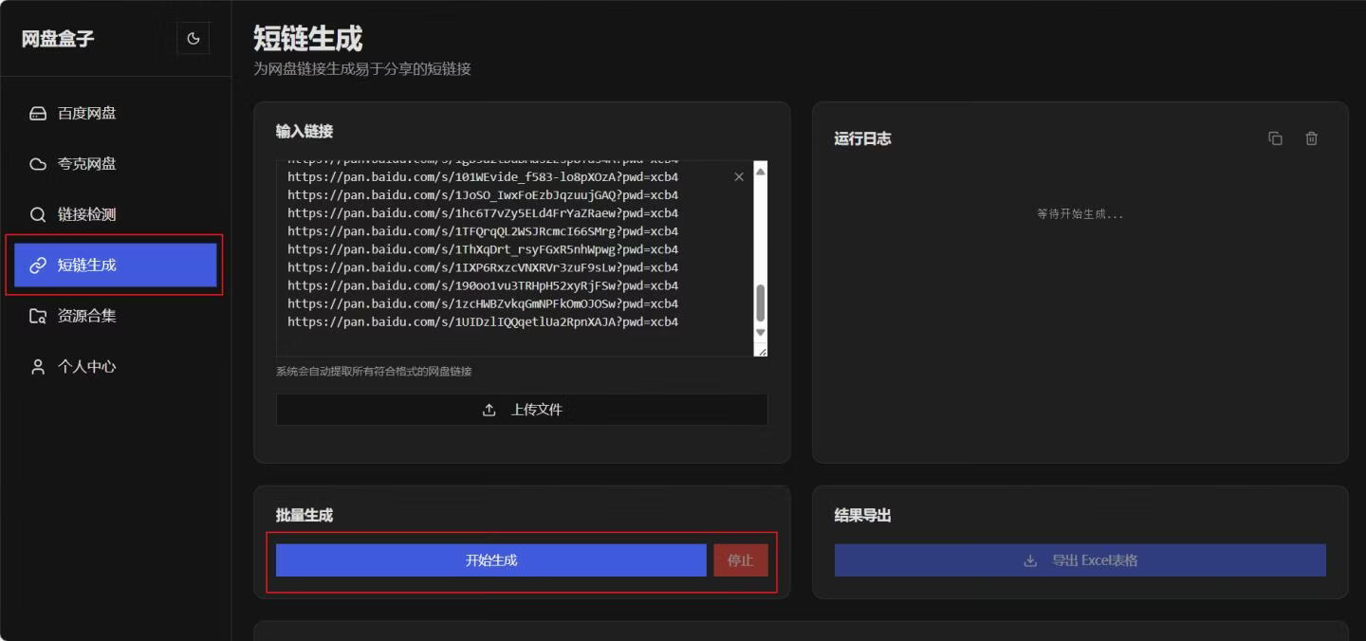The width and height of the screenshot is (1366, 641).
Task: Click the link containing 1zcHWBZvkqGmNPFkOmOJOSw
Action: pos(483,303)
